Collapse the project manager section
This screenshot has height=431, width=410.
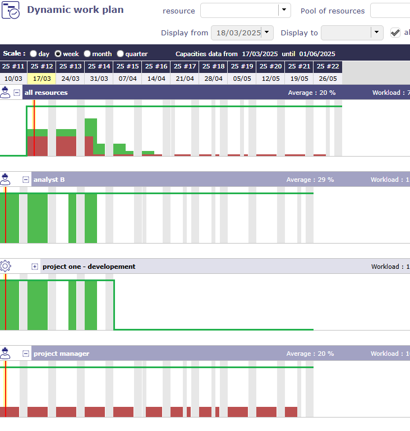(26, 354)
